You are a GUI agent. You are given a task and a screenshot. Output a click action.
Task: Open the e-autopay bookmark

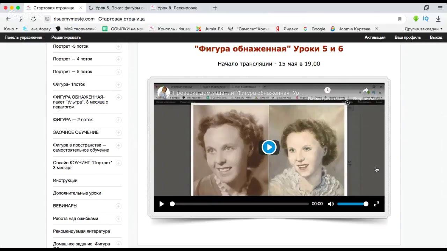click(x=37, y=29)
